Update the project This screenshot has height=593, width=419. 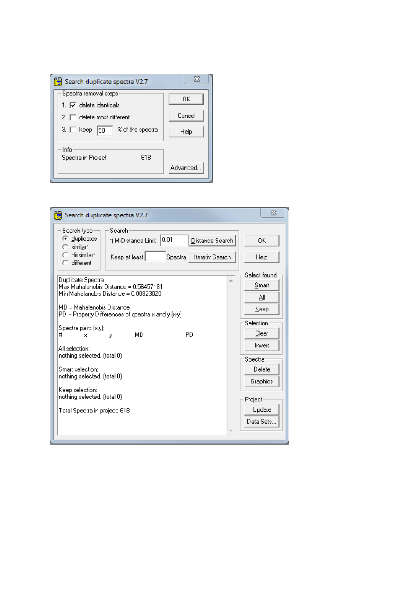[262, 409]
